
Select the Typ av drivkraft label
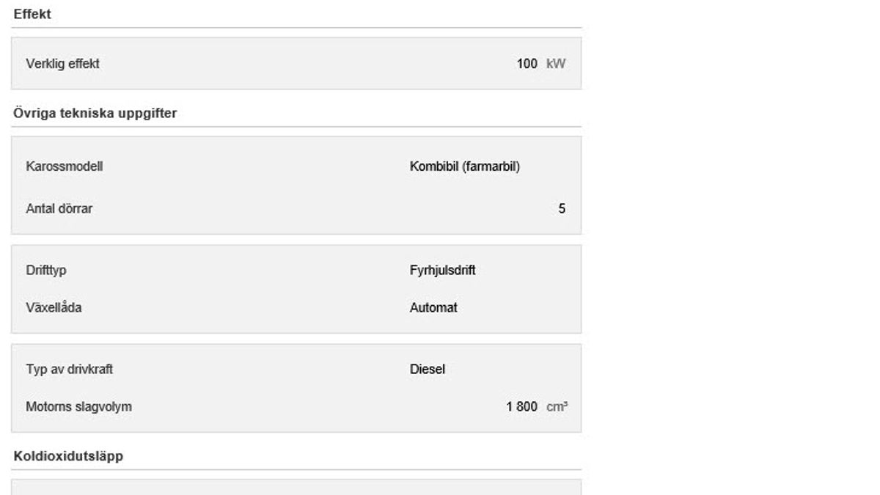coord(69,370)
